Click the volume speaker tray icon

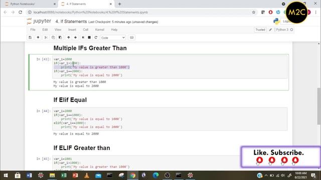click(x=283, y=175)
